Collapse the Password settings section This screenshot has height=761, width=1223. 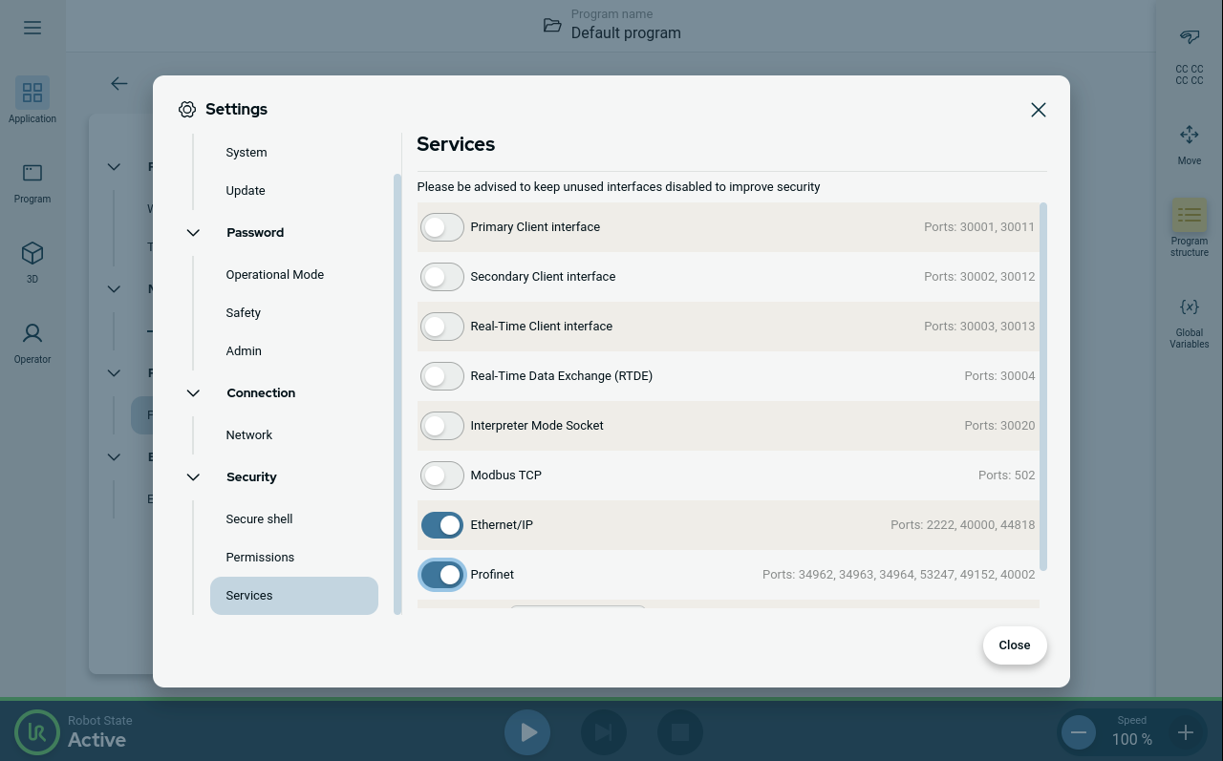(x=193, y=233)
